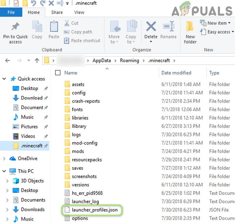235x223 pixels.
Task: Click Pin to Quick access icon
Action: [15, 26]
